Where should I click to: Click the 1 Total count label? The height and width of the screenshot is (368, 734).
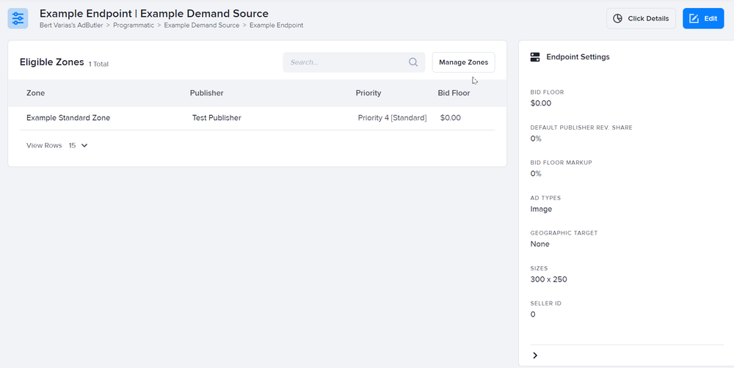(98, 64)
